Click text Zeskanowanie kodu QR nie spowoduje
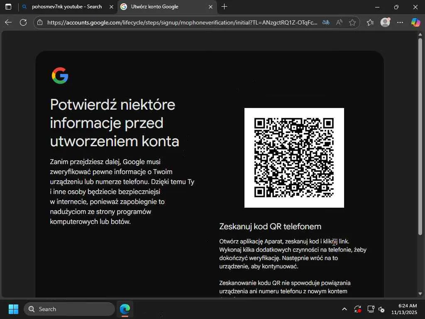The height and width of the screenshot is (319, 425). coord(285,287)
